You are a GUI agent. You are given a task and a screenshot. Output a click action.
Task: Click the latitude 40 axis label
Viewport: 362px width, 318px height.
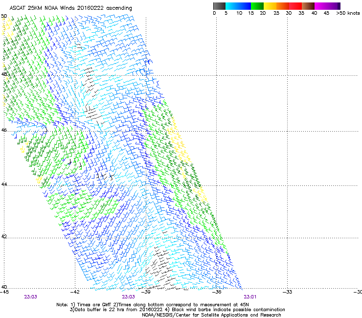tap(4, 287)
